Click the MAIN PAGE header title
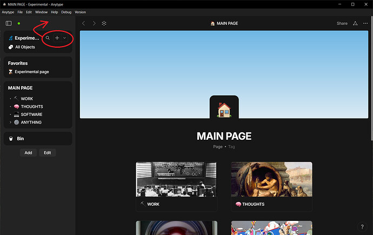Viewport: 373px width, 235px height. [x=227, y=23]
